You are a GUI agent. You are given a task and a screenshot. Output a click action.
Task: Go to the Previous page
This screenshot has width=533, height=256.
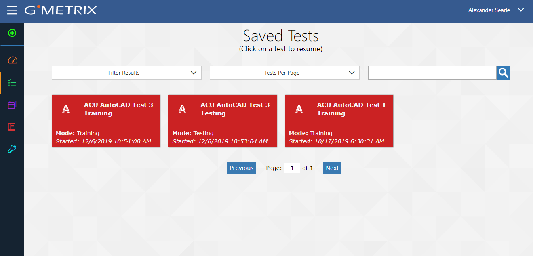241,168
